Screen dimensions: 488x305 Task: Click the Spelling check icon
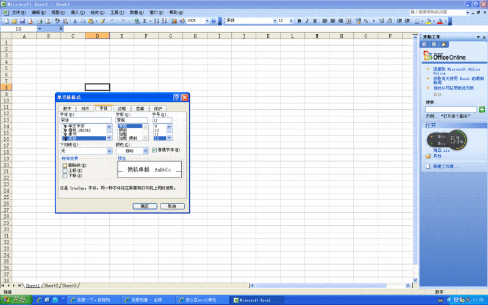[57, 21]
